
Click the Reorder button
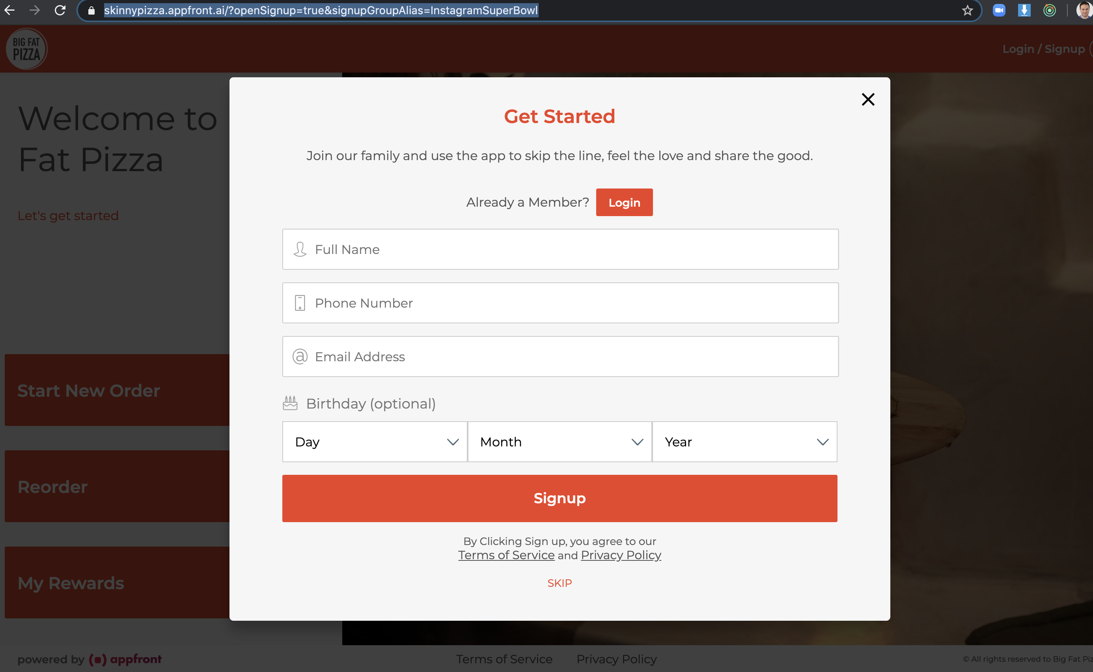(117, 487)
